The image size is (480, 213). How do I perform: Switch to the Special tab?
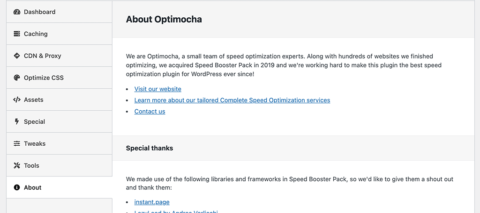click(59, 122)
